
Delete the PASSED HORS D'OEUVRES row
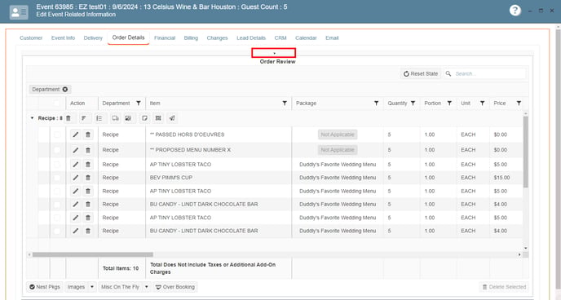point(88,135)
